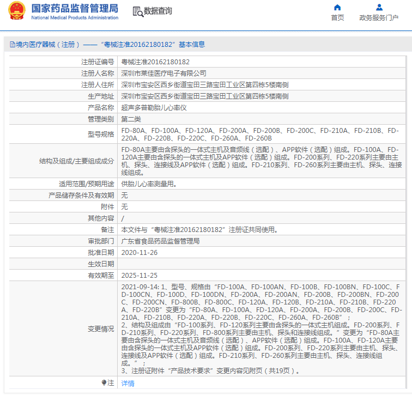The image size is (412, 396).
Task: Click 超声多普勒胎儿心率仪 product name
Action: pyautogui.click(x=154, y=108)
